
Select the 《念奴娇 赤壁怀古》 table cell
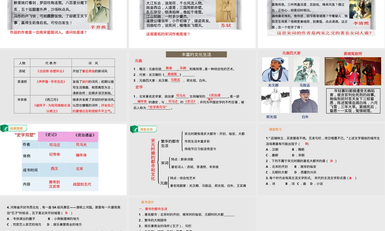(51, 71)
